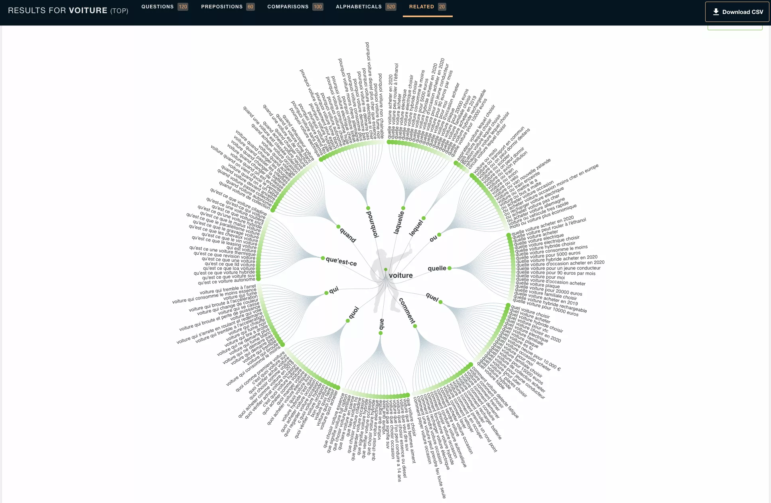Click the Download CSV button
The image size is (771, 503).
737,12
